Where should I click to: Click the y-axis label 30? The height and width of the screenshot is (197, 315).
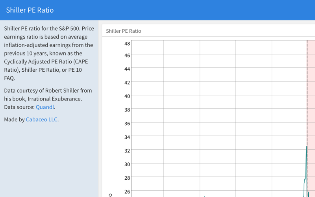coord(127,164)
